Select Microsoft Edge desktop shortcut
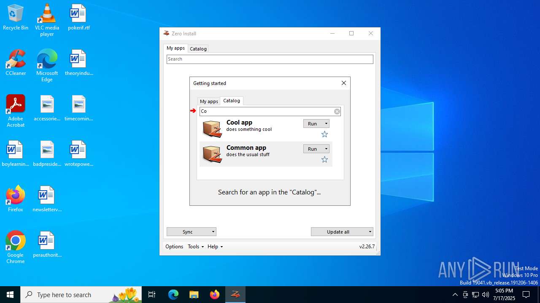 (47, 66)
